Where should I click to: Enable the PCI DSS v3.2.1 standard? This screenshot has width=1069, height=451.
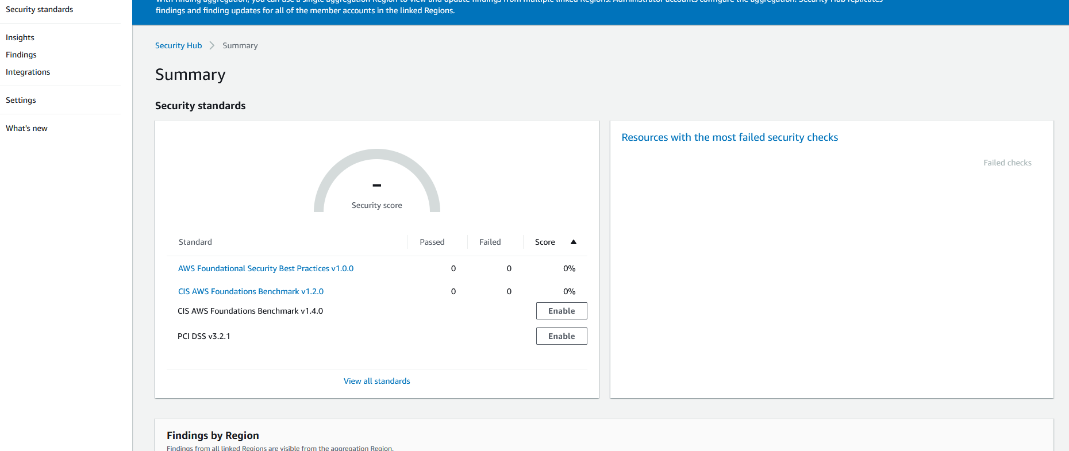(561, 336)
